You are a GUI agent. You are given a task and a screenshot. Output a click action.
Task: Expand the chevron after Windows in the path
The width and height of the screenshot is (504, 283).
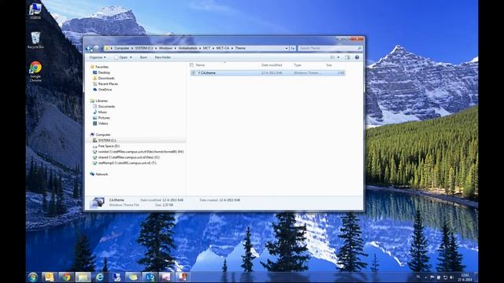pos(176,48)
